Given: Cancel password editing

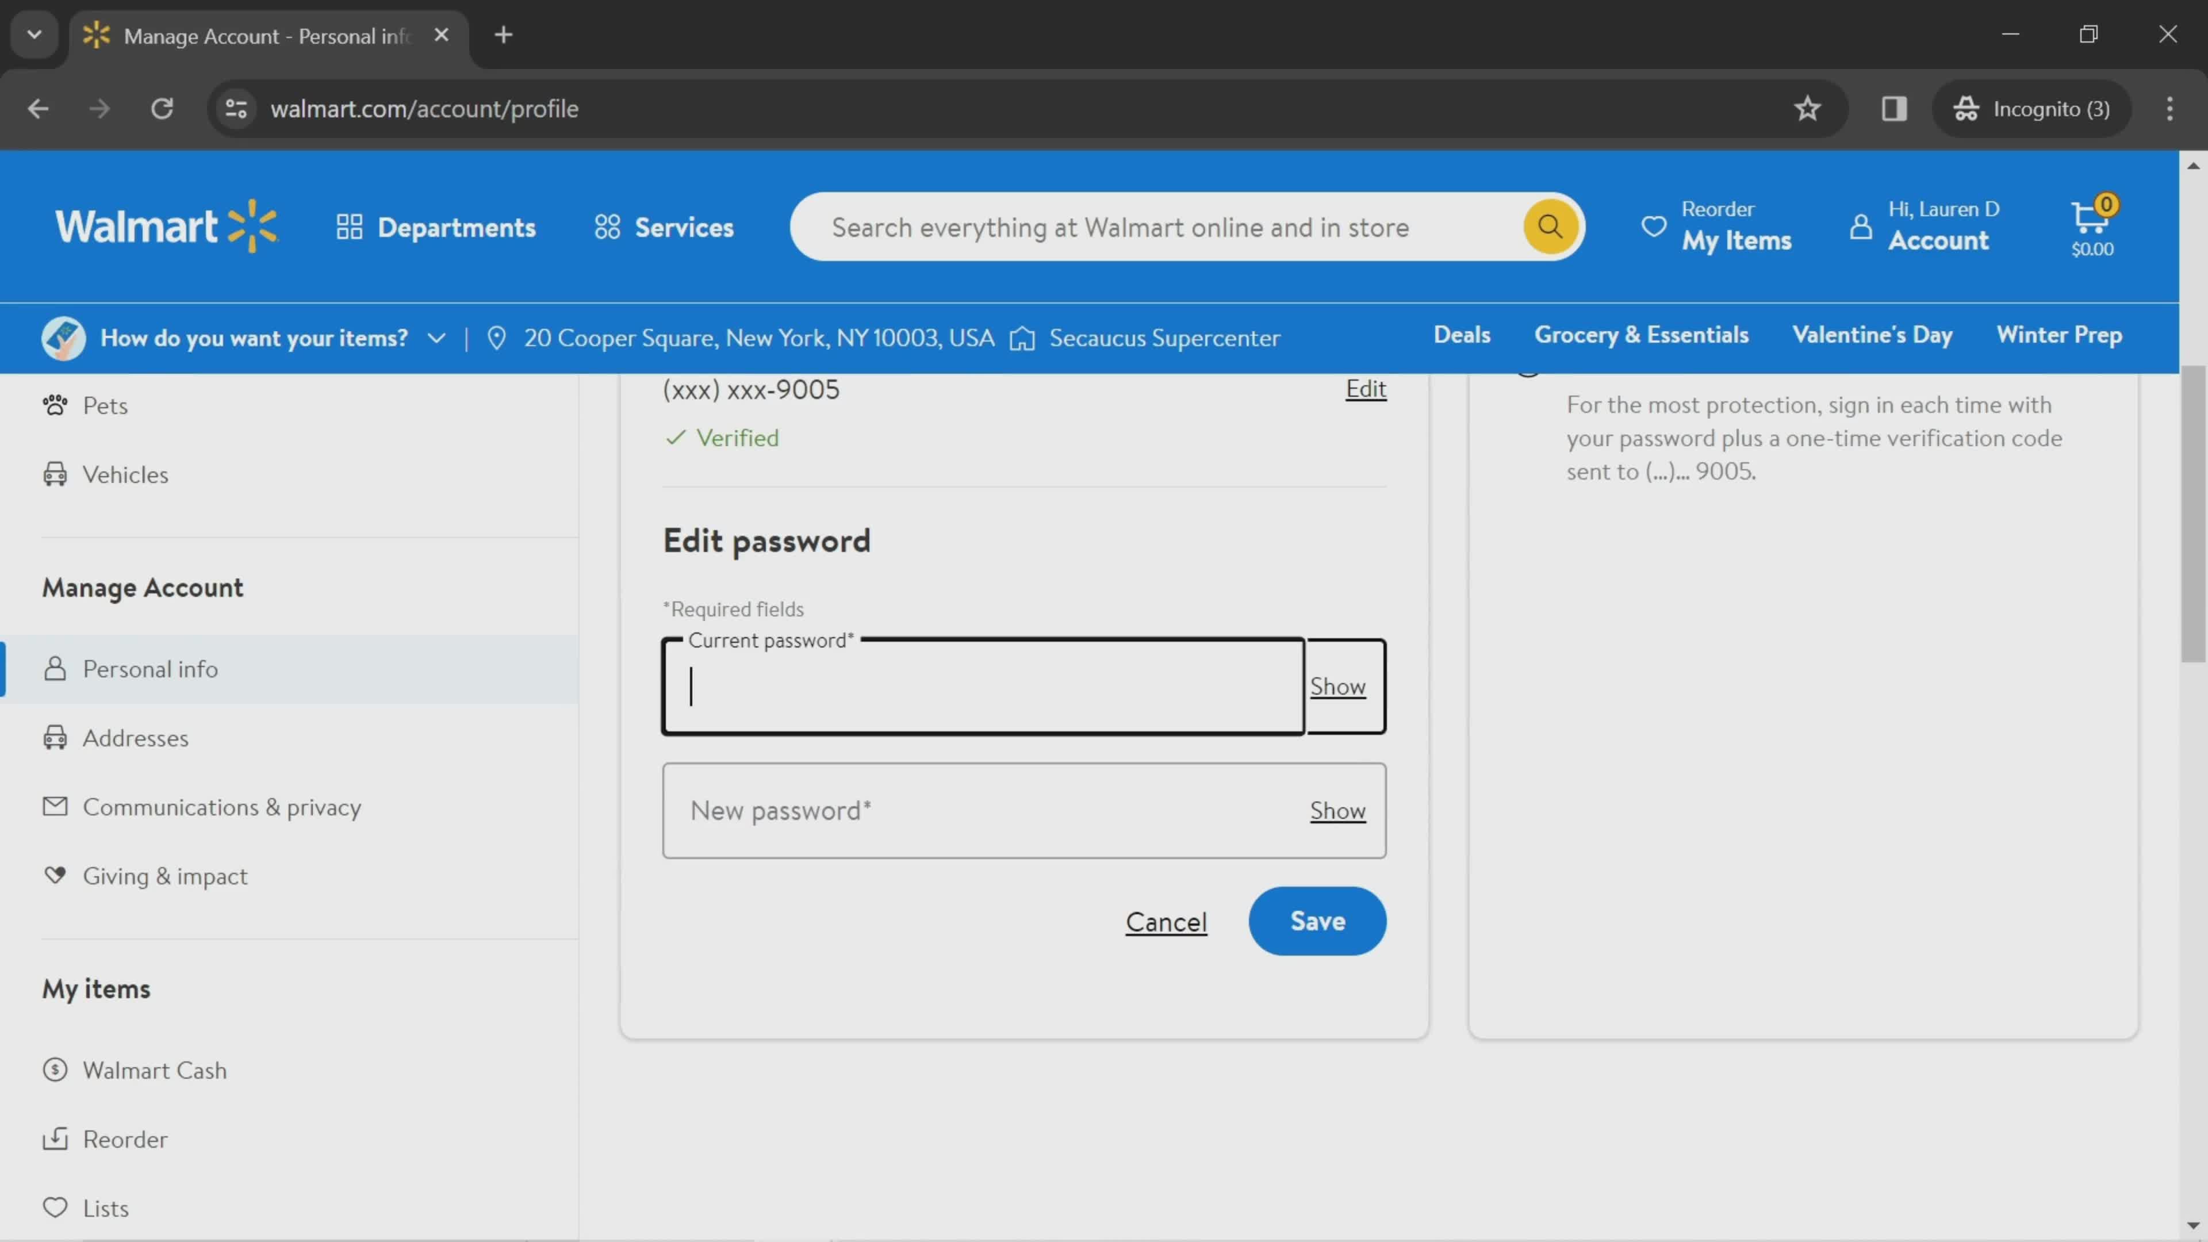Looking at the screenshot, I should tap(1166, 922).
